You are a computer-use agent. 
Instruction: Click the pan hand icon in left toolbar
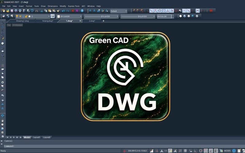pyautogui.click(x=2, y=121)
